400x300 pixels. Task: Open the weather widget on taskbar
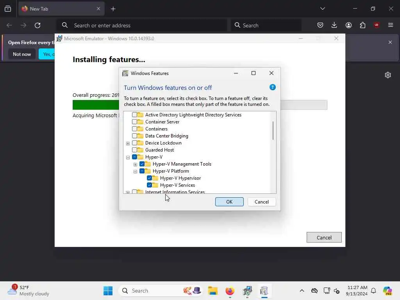pos(28,291)
